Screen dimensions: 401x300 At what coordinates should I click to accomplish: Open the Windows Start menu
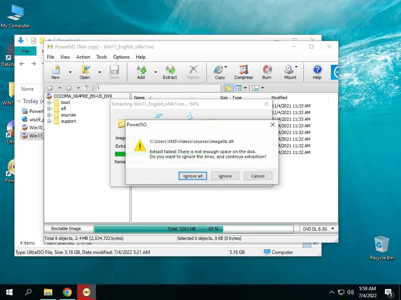pos(9,292)
